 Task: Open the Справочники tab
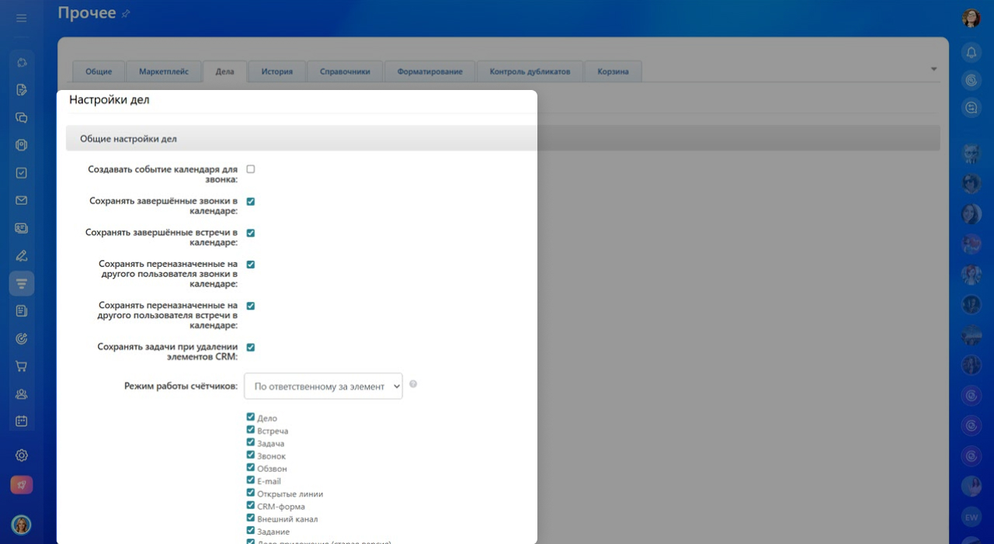coord(345,71)
